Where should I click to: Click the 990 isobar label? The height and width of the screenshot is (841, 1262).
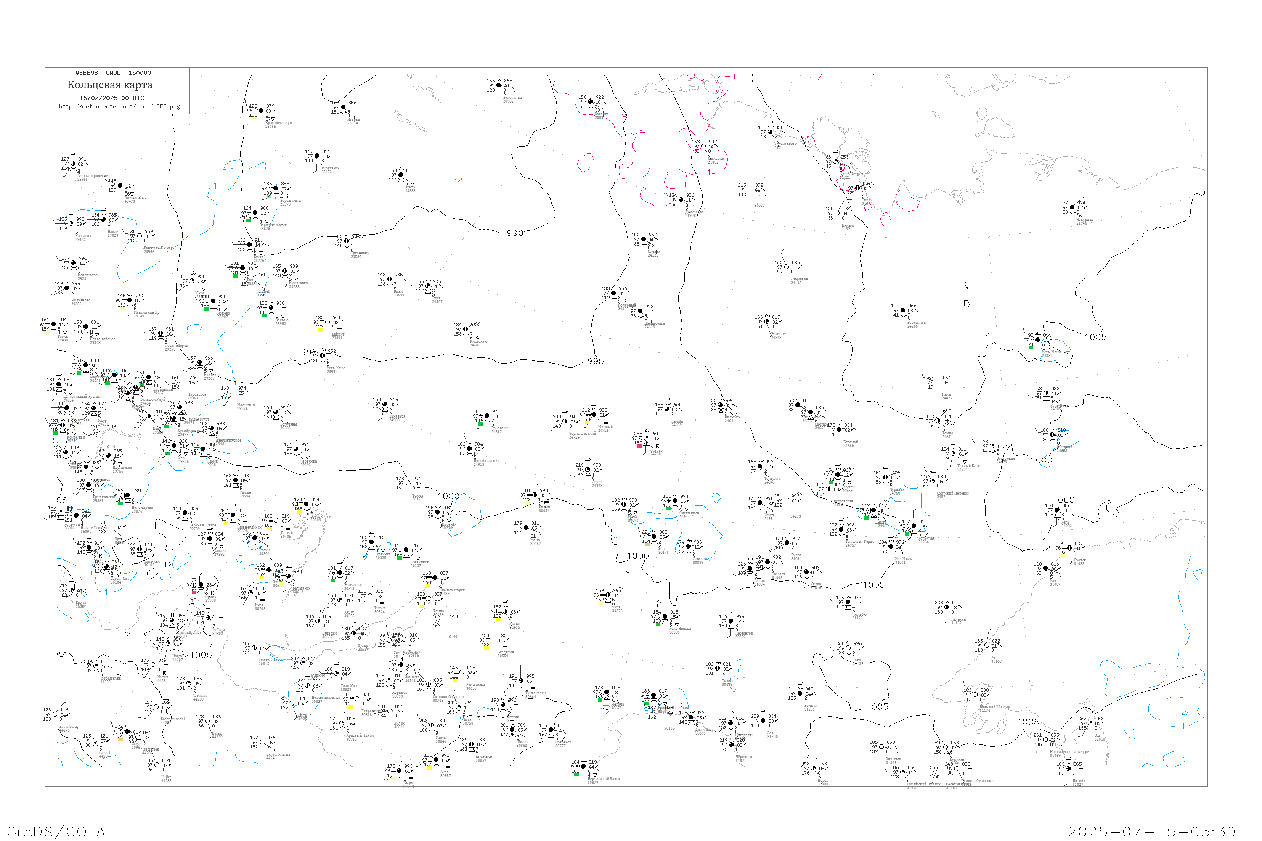tap(514, 233)
